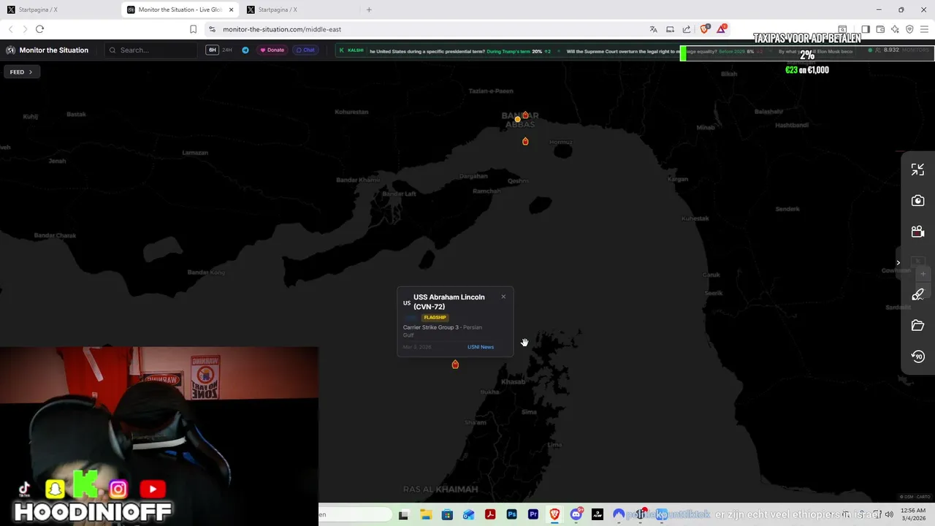935x526 pixels.
Task: Expand the FEED panel
Action: pyautogui.click(x=21, y=72)
